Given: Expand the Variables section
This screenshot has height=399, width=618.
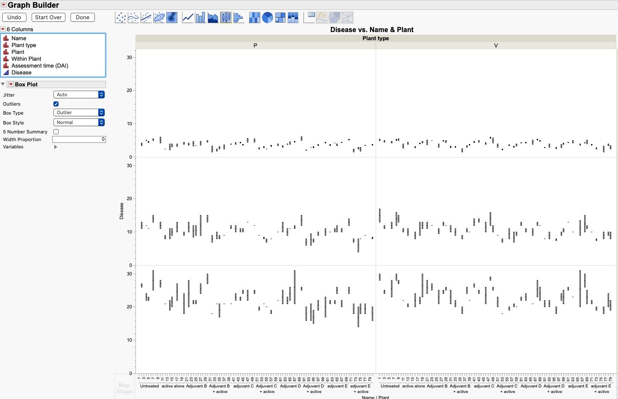Looking at the screenshot, I should (x=55, y=147).
